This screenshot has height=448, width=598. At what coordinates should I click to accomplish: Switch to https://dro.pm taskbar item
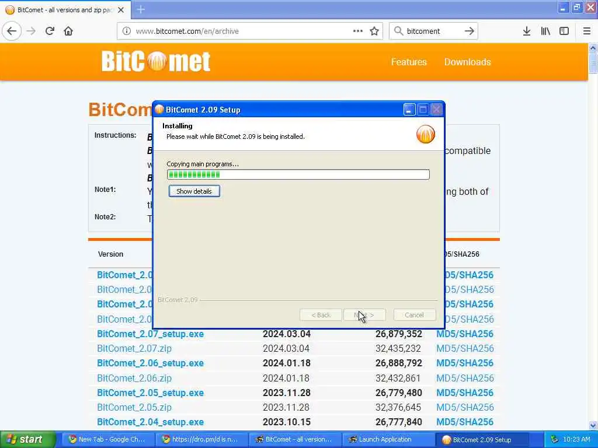click(201, 440)
